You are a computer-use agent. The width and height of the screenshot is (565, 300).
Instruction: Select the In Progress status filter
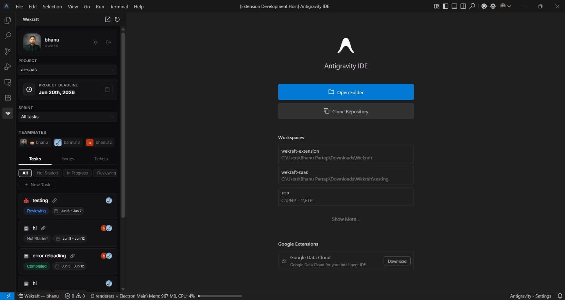tap(77, 173)
